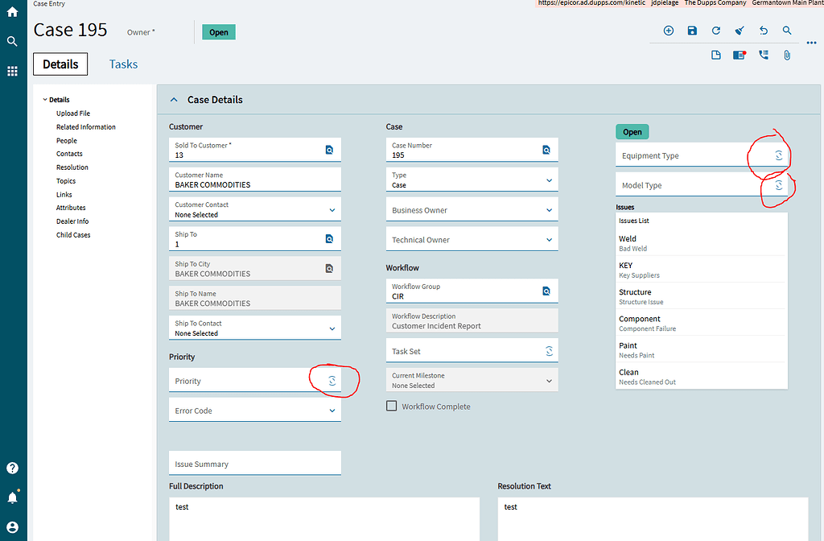The width and height of the screenshot is (824, 541).
Task: Open the memo icon with red notification
Action: click(x=739, y=55)
